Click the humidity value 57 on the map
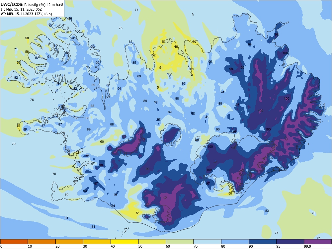 [x=19, y=63]
